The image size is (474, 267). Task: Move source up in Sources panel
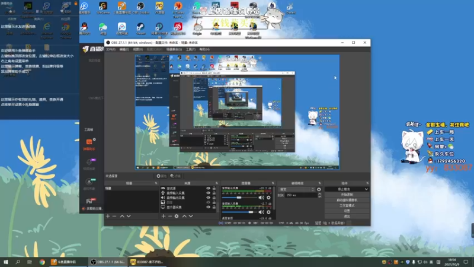point(184,216)
